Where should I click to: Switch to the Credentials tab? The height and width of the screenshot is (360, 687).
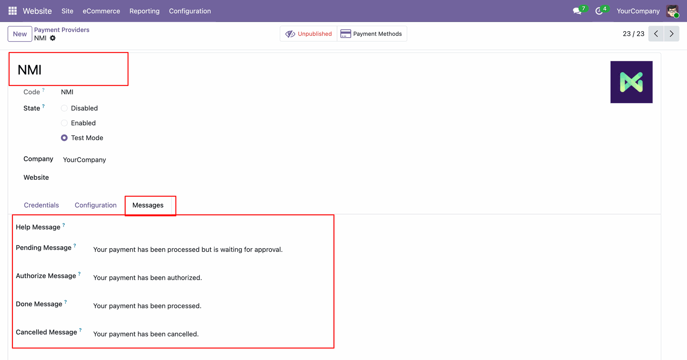(x=42, y=205)
